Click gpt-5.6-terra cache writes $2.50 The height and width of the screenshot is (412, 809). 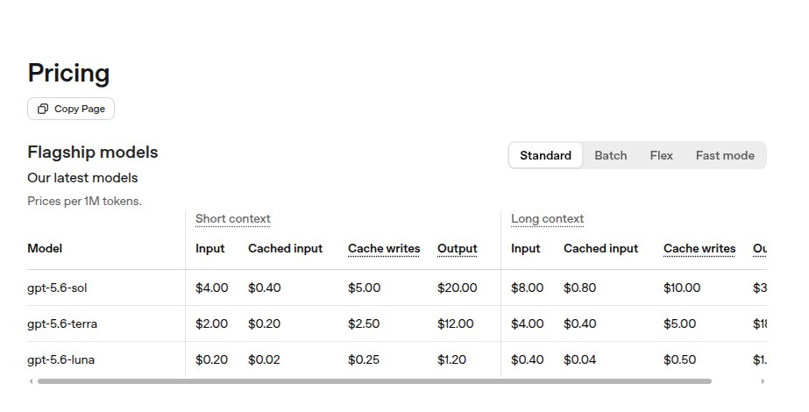364,323
